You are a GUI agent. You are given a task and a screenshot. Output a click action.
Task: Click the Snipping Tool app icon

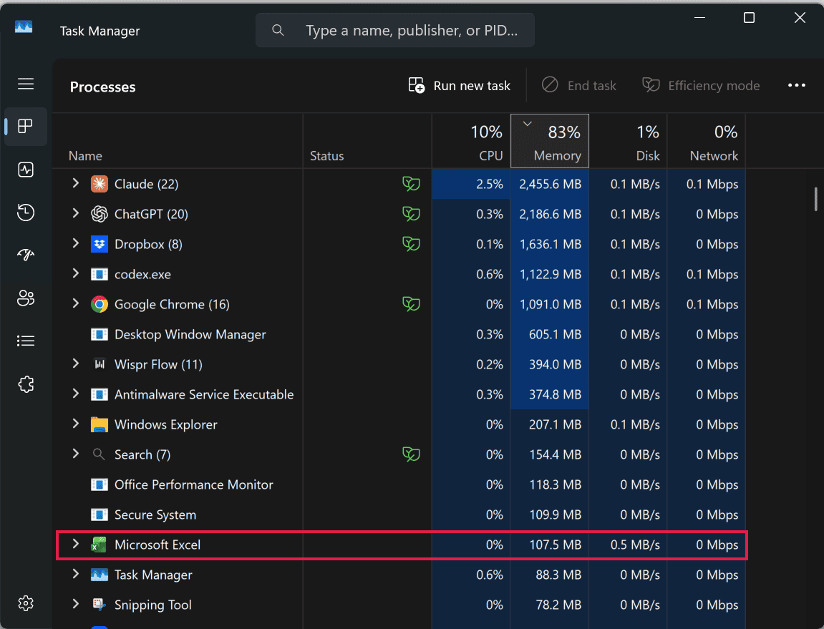point(100,605)
